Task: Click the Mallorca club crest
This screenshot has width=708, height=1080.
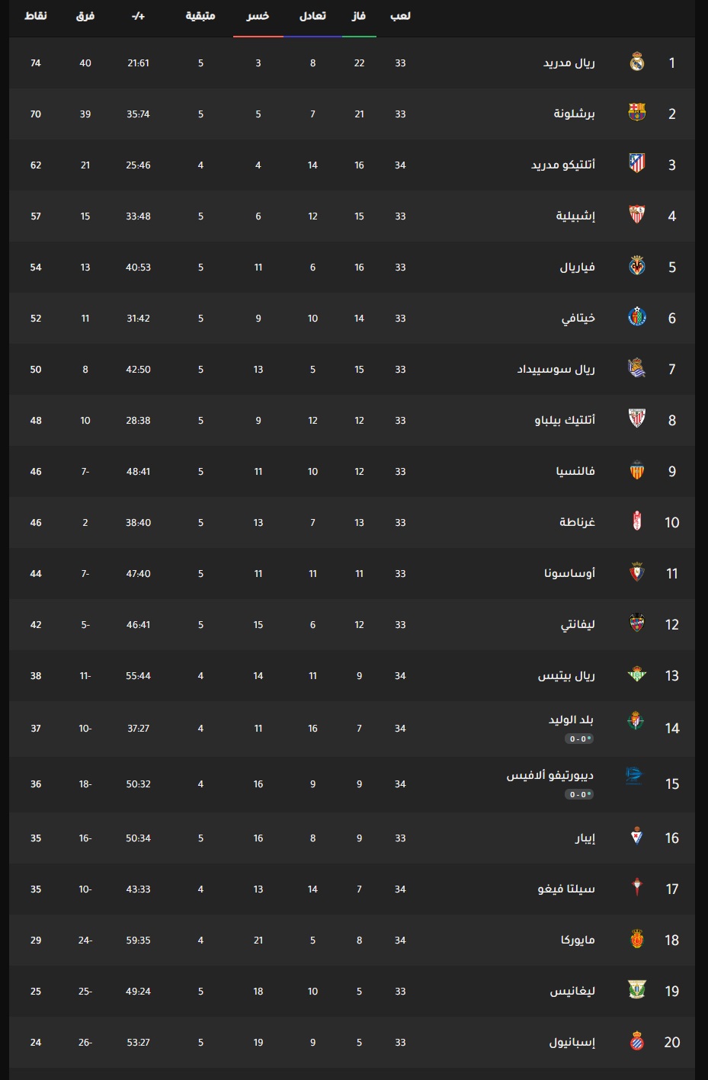Action: [637, 940]
